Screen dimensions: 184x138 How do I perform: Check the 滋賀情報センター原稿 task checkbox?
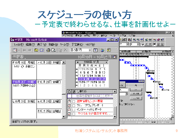pos(74,101)
